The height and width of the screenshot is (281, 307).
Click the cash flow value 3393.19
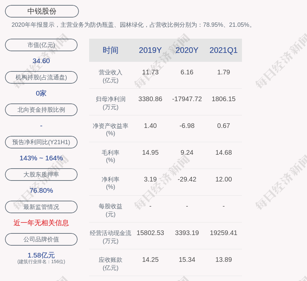coord(187,233)
